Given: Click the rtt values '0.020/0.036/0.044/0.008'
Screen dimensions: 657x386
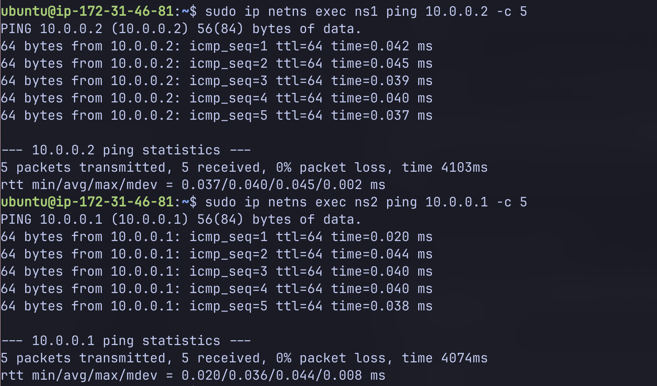Looking at the screenshot, I should 271,375.
